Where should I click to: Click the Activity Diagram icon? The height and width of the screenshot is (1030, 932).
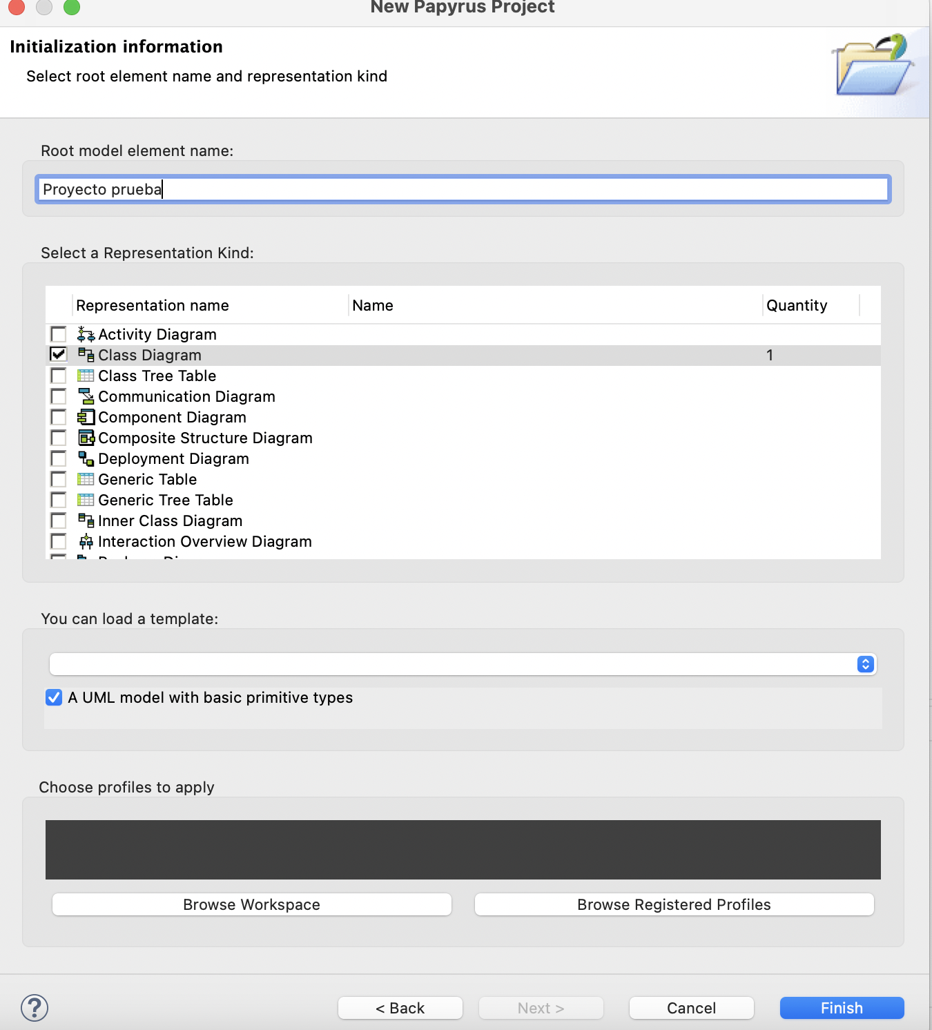[86, 335]
